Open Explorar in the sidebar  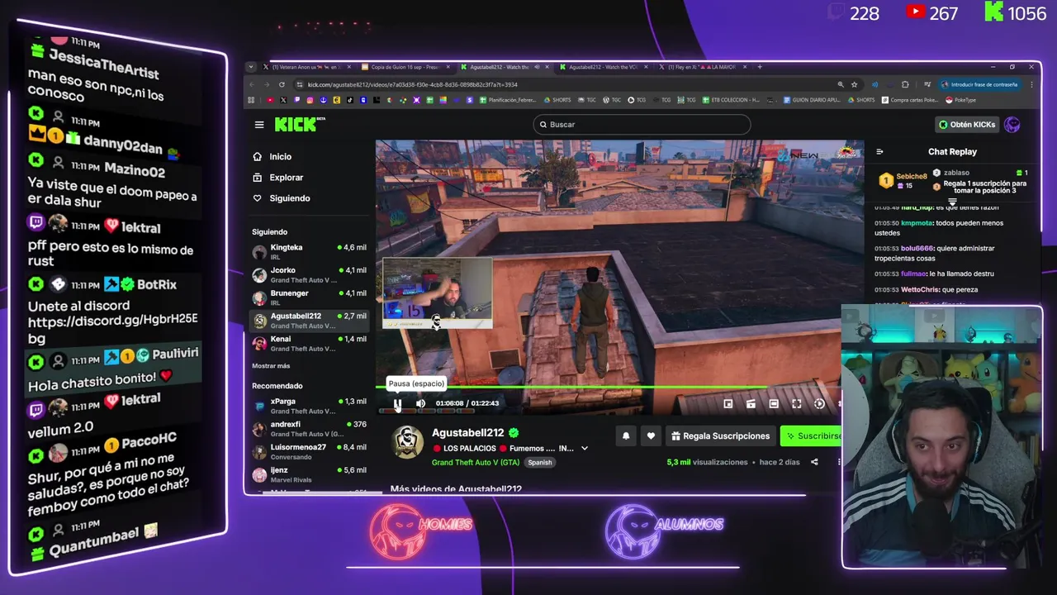click(286, 177)
